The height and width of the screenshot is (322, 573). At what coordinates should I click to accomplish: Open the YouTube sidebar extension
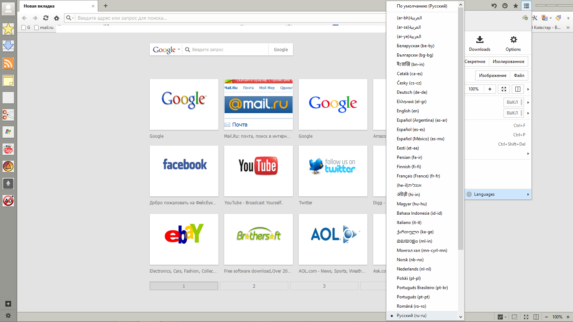8,149
